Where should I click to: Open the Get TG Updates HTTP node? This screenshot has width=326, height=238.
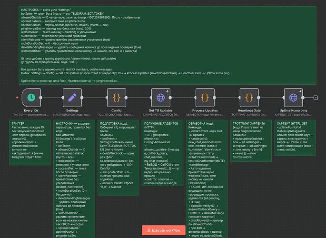[x=160, y=98]
